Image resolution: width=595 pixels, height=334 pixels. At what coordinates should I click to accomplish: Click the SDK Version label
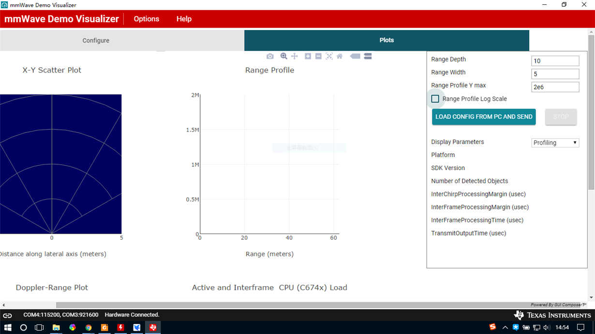[448, 168]
